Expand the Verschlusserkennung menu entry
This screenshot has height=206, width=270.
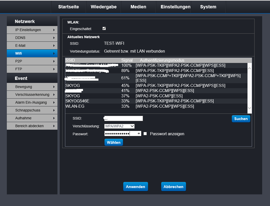pyautogui.click(x=32, y=95)
